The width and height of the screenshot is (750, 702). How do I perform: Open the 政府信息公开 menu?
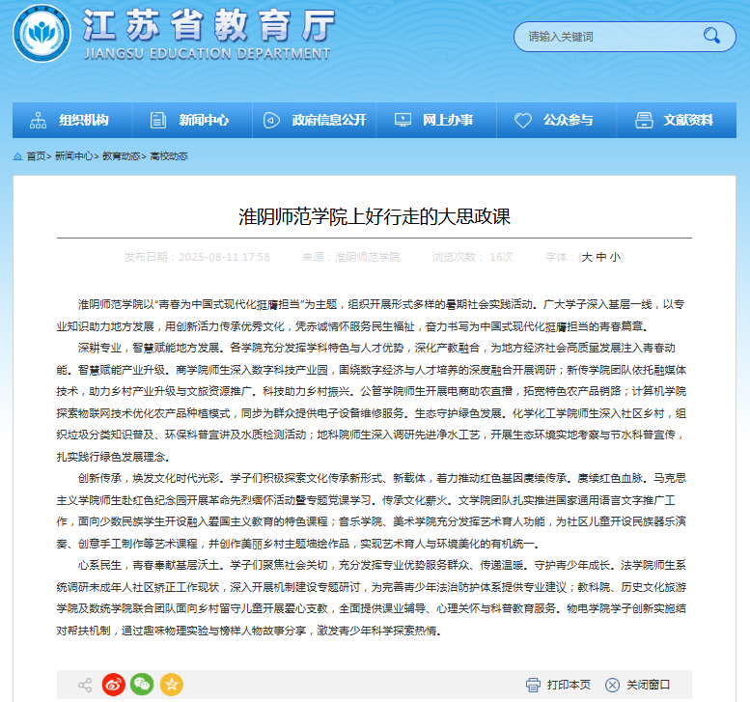point(315,120)
